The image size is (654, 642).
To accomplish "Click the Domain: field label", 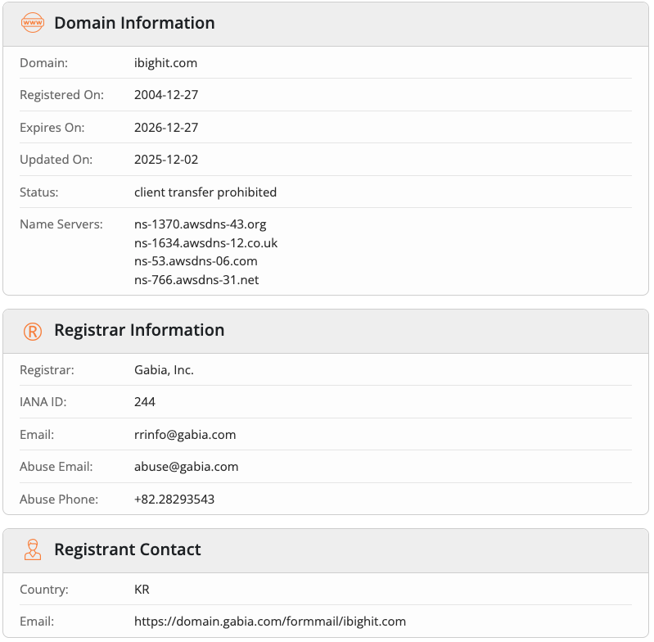I will click(x=44, y=63).
